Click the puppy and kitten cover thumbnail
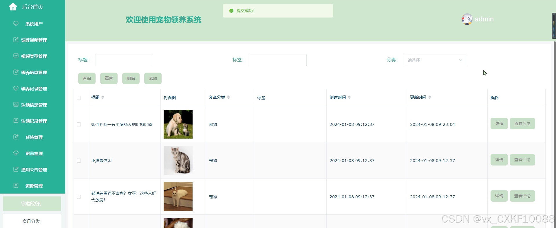 pos(178,124)
